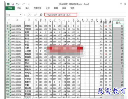
Task: Open the 文件 (File) tab
Action: click(10, 8)
